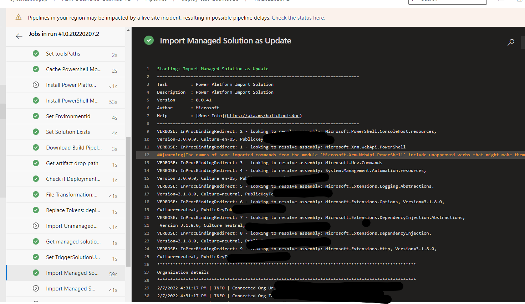The width and height of the screenshot is (525, 304).
Task: Select the Get artifact drop path step
Action: [x=71, y=163]
